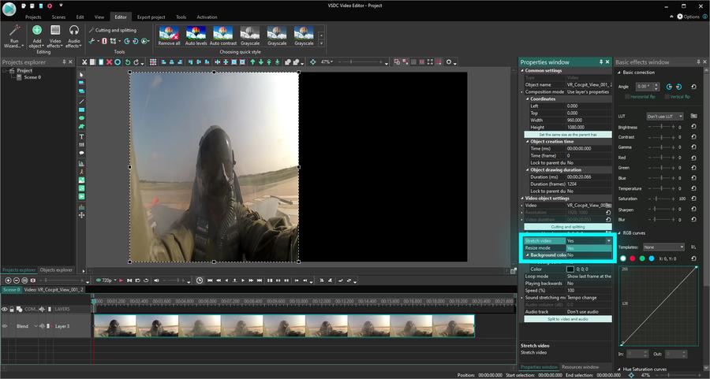Adjust the Brightness slider

[662, 127]
